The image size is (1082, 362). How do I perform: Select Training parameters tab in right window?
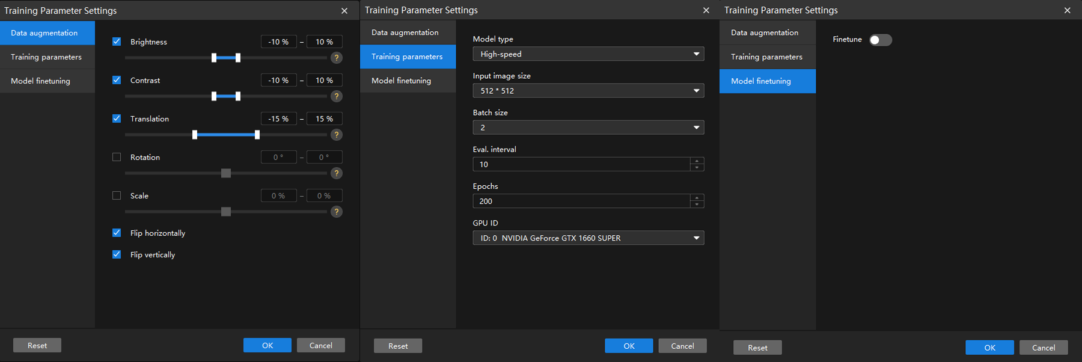tap(768, 57)
